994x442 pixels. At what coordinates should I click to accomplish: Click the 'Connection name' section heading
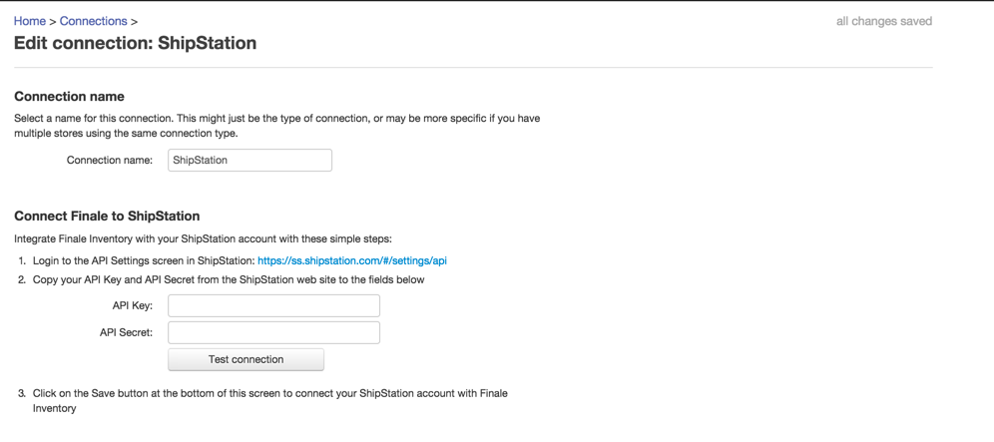(x=69, y=97)
